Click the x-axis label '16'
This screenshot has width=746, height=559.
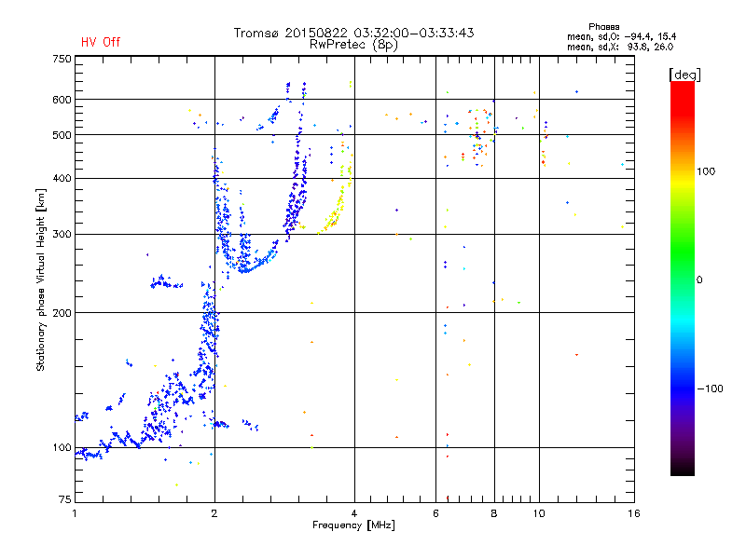(x=634, y=513)
